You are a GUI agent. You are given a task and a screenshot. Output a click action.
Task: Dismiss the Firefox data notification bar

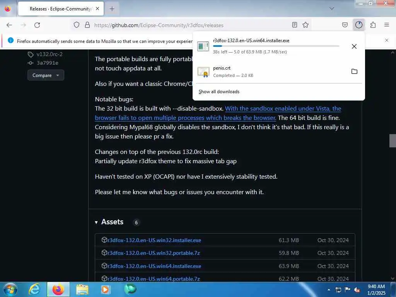[x=387, y=40]
